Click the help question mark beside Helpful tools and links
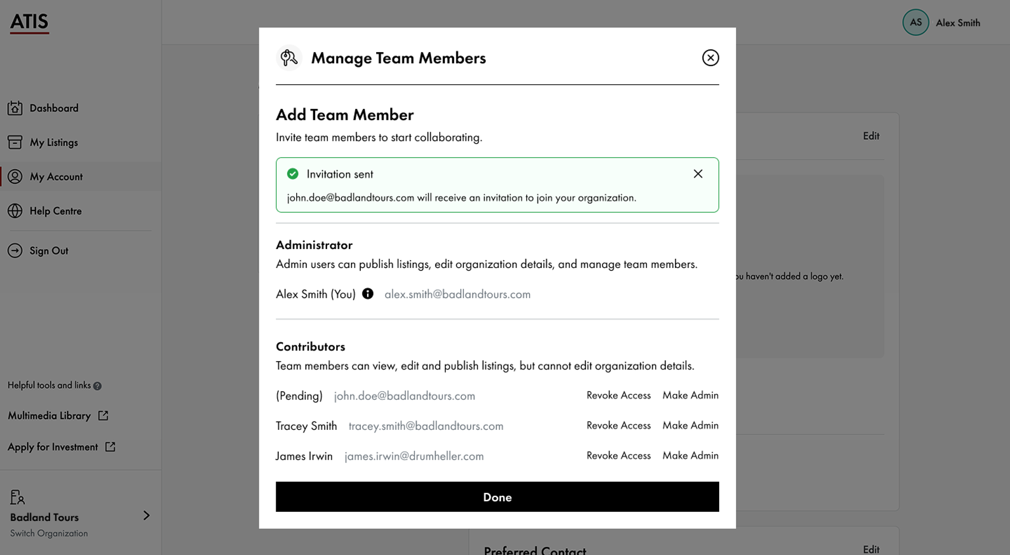Screen dimensions: 1010x555 pyautogui.click(x=97, y=386)
